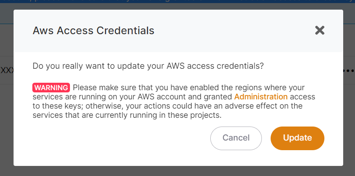
Task: Cancel the credentials update
Action: point(236,138)
